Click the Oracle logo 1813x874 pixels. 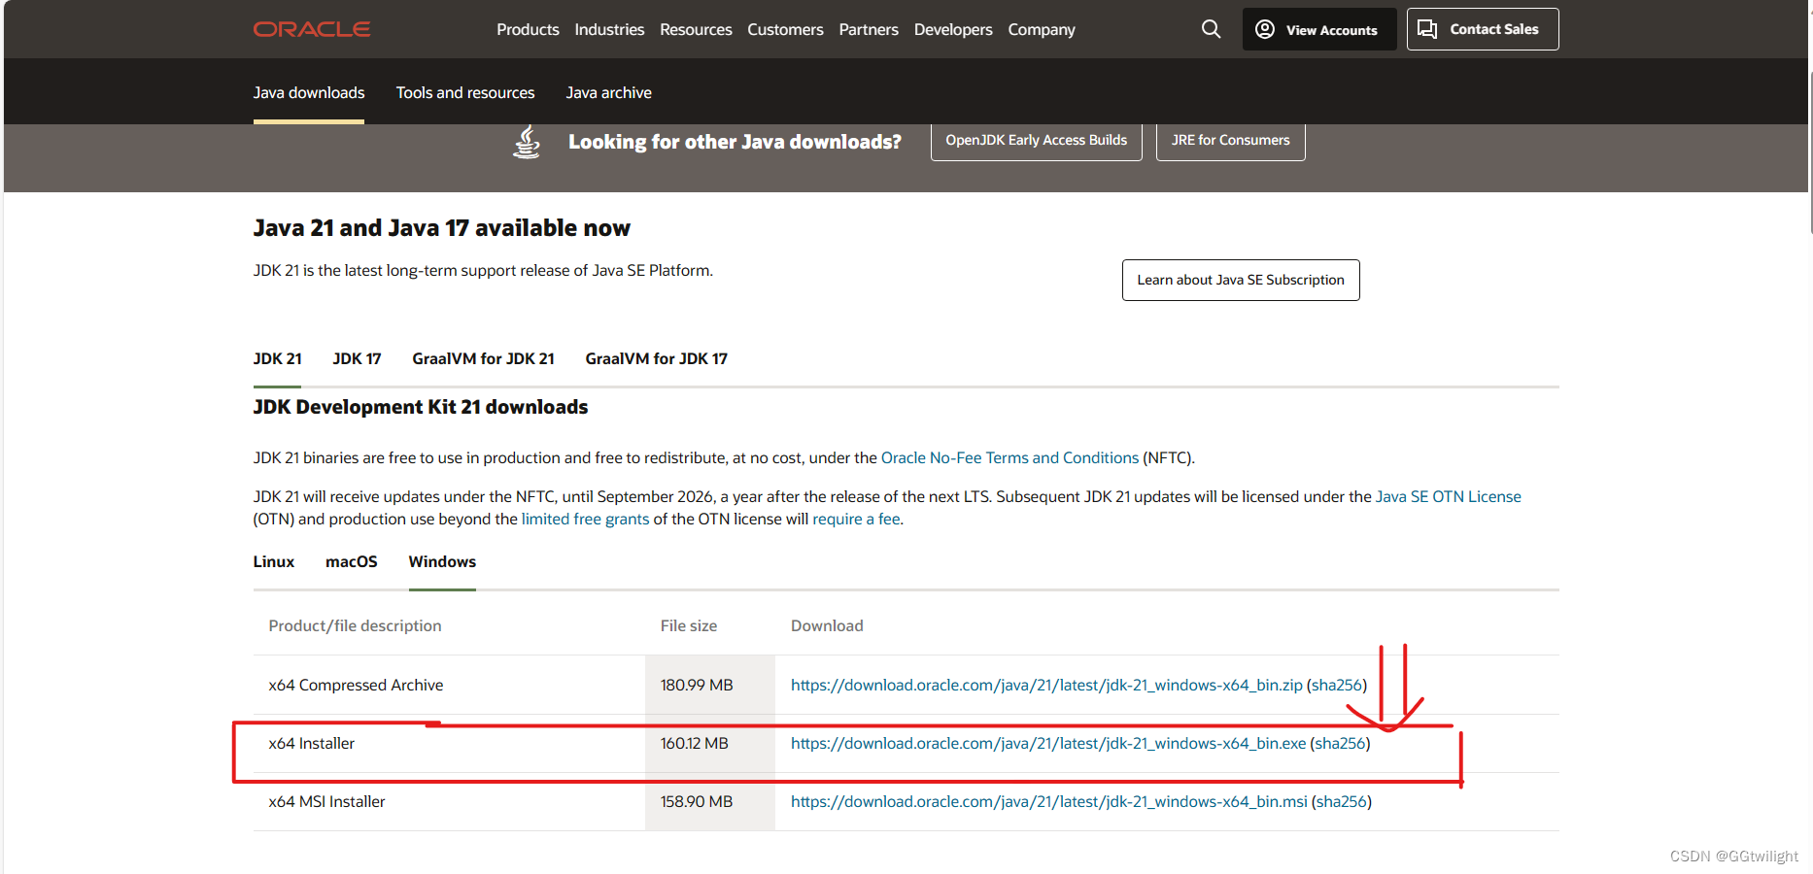tap(312, 29)
